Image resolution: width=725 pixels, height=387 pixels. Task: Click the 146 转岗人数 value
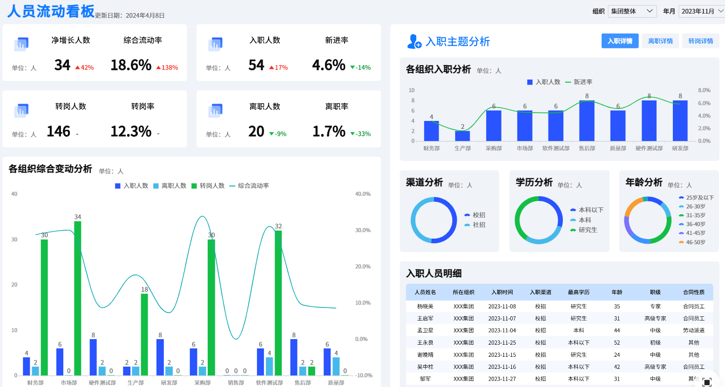pyautogui.click(x=59, y=131)
